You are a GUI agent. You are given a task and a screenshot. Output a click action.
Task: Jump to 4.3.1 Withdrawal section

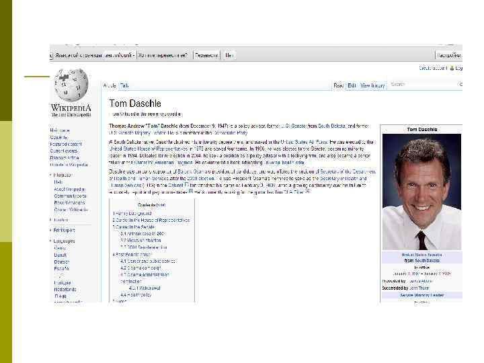(145, 288)
